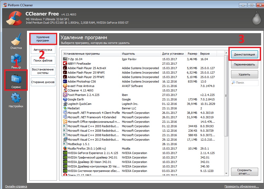
Task: Click the CCleaner 4.13.4693 list icon
Action: (65, 90)
